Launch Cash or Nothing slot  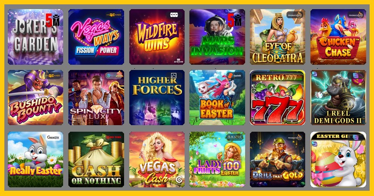(96, 159)
